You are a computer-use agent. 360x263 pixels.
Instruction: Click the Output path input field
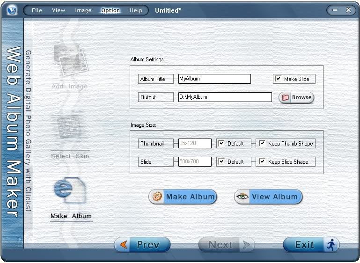click(225, 97)
